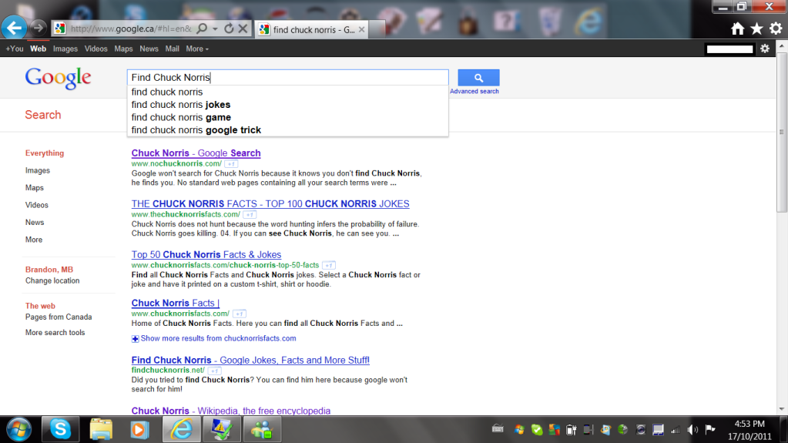The height and width of the screenshot is (443, 788).
Task: Open Images in the Google top bar
Action: pos(65,49)
